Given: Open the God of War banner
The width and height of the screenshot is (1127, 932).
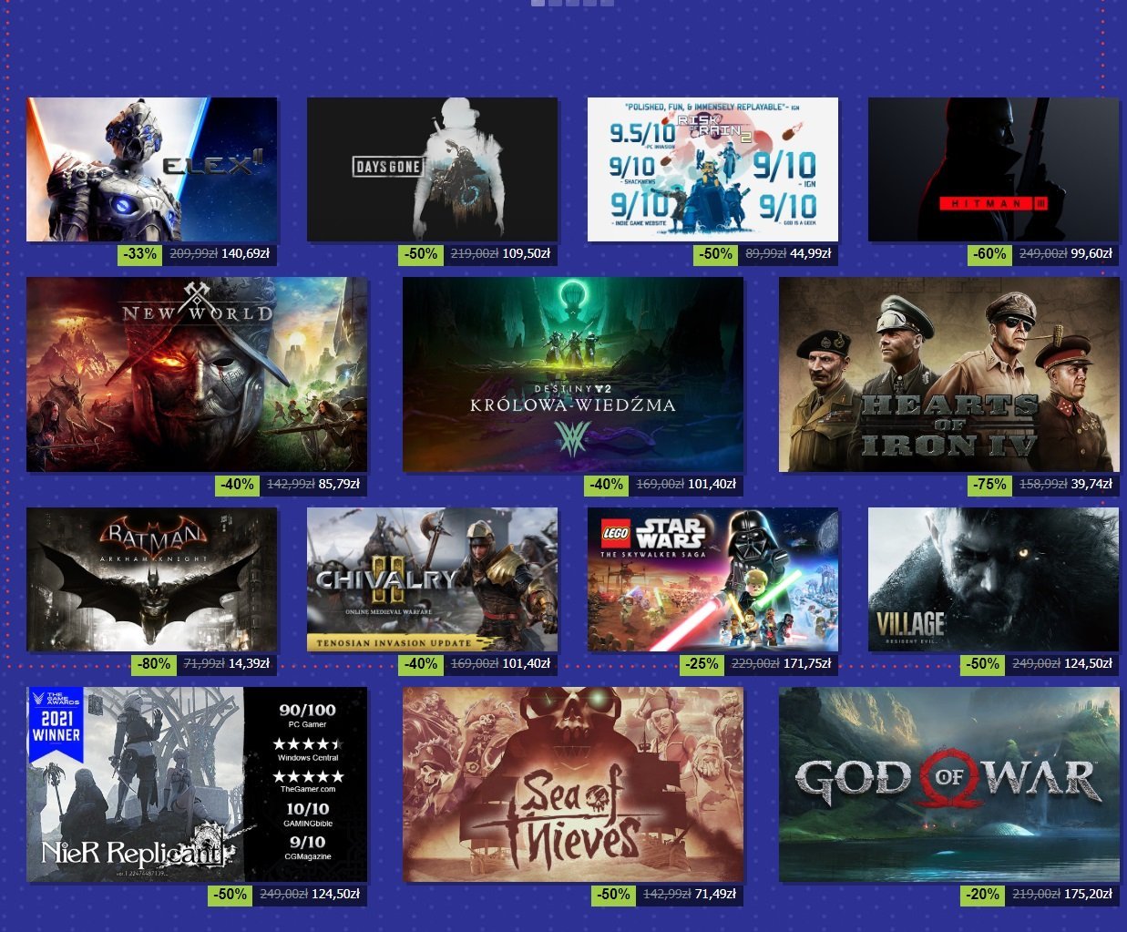Looking at the screenshot, I should coord(948,784).
